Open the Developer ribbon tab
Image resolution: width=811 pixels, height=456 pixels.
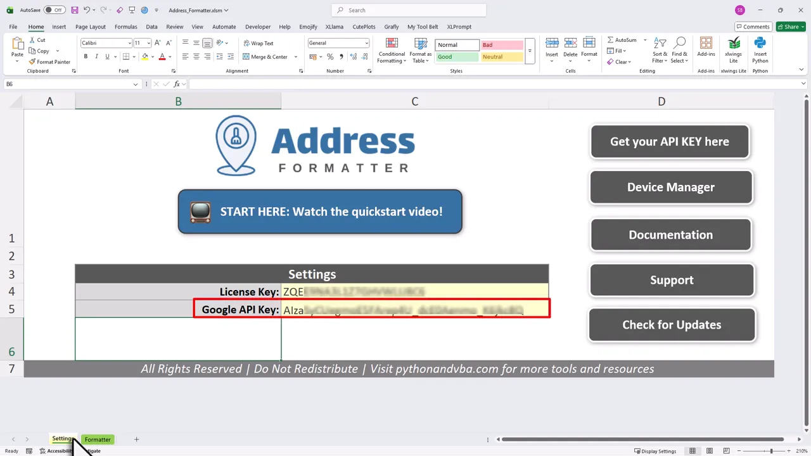pyautogui.click(x=257, y=27)
